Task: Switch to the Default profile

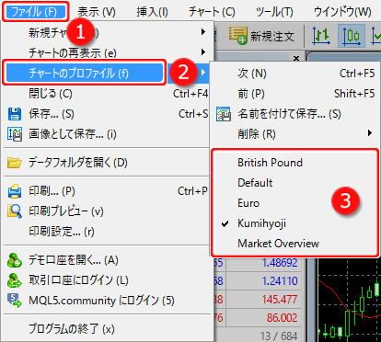Action: [255, 183]
